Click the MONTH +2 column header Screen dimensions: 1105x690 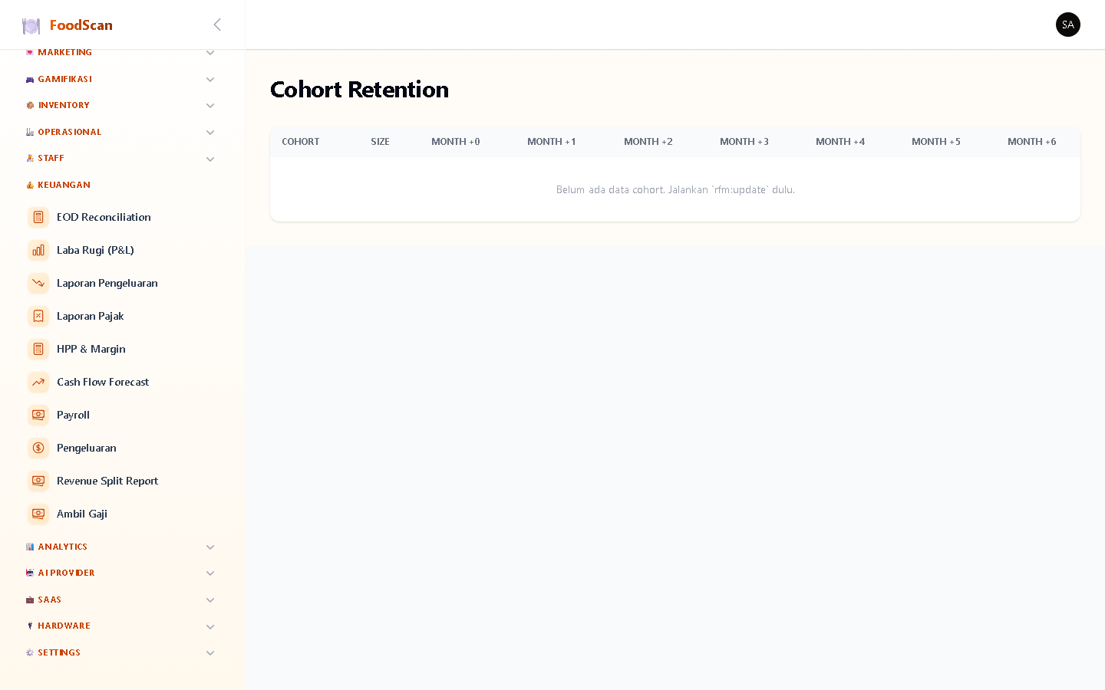point(648,142)
